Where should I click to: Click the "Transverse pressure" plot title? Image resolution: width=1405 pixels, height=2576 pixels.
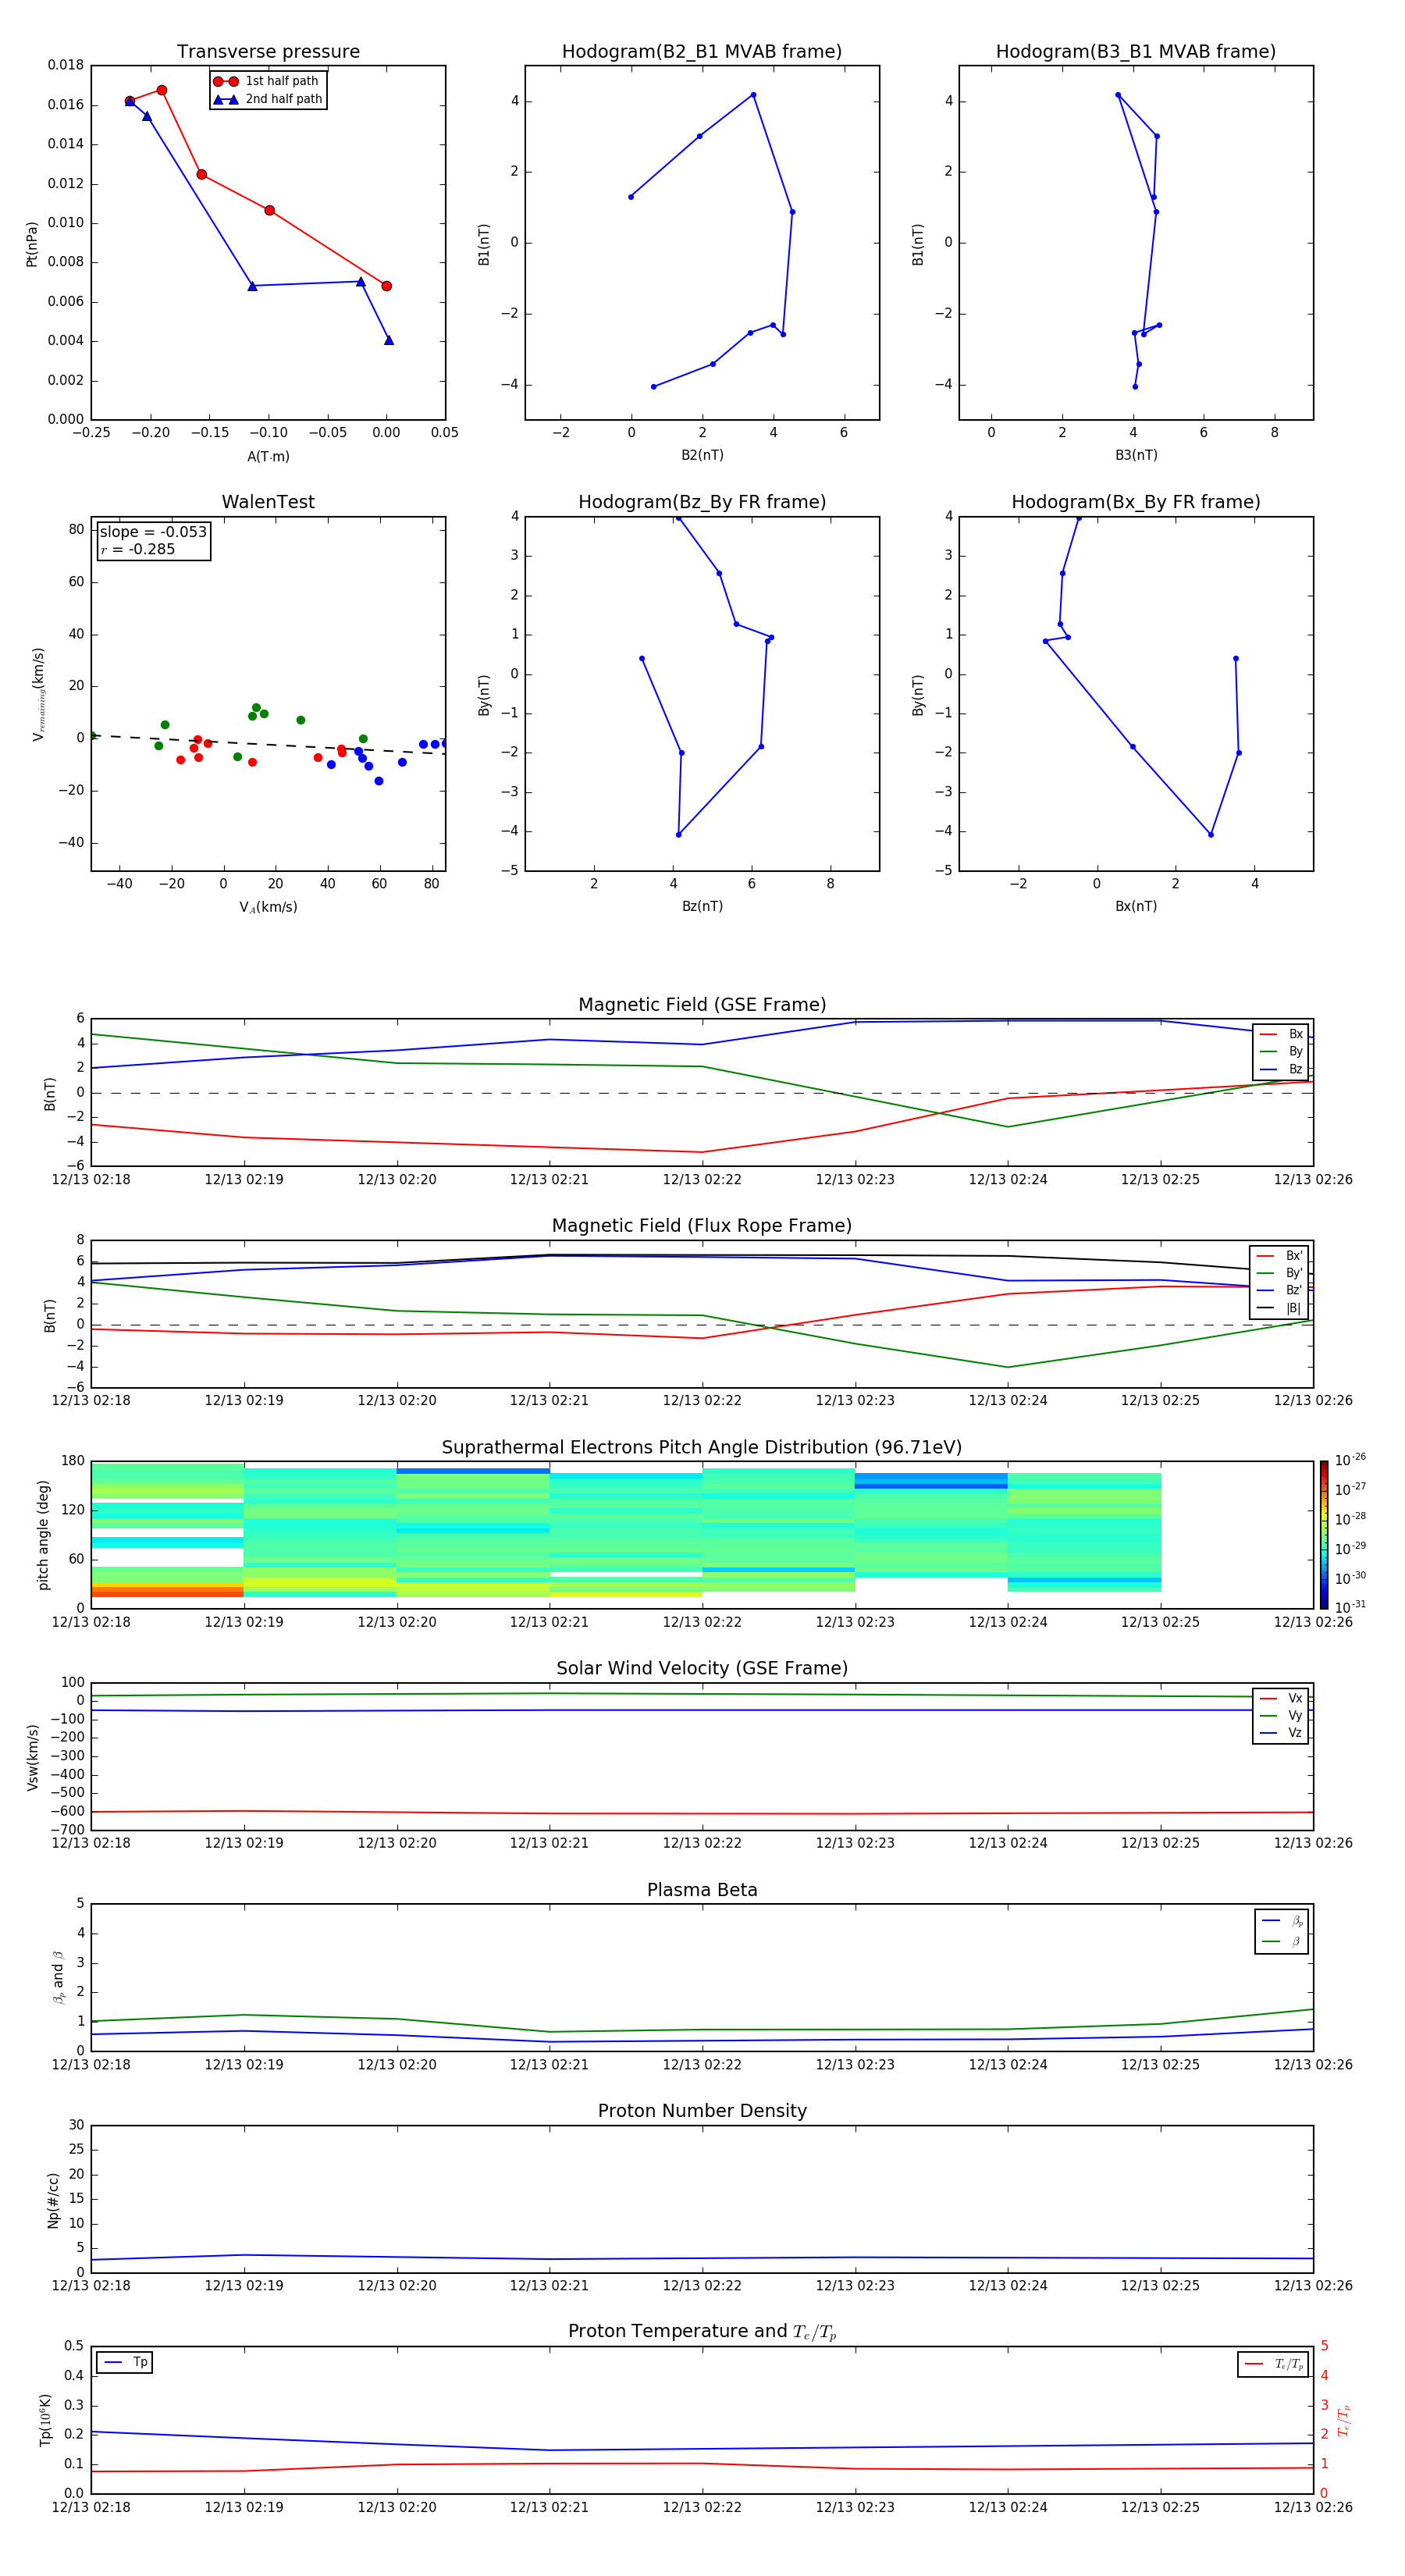[x=268, y=51]
